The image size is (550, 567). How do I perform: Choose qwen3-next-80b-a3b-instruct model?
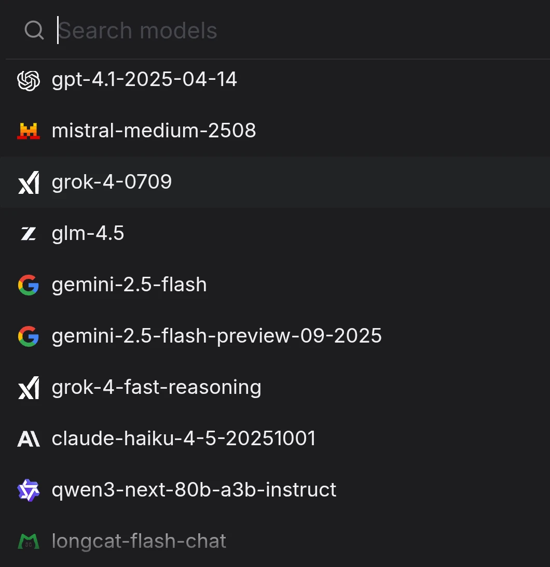(x=194, y=490)
